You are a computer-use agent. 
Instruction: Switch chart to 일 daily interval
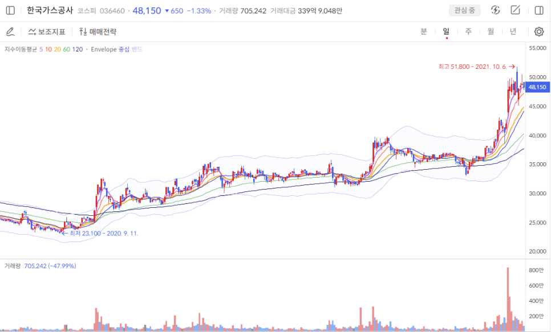pyautogui.click(x=446, y=31)
